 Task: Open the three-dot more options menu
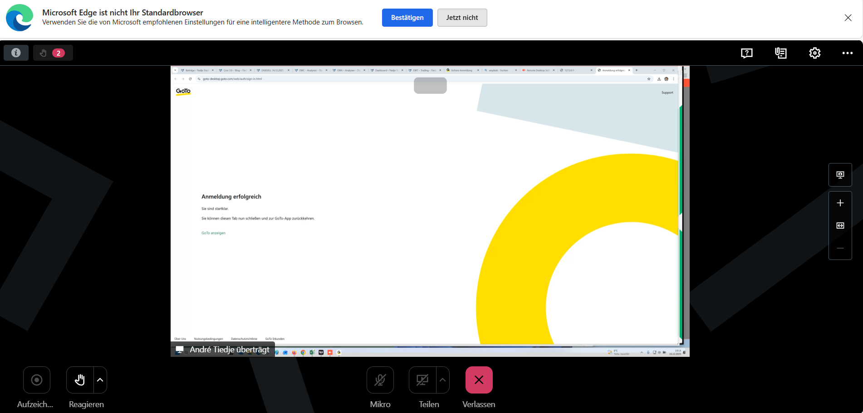point(847,53)
